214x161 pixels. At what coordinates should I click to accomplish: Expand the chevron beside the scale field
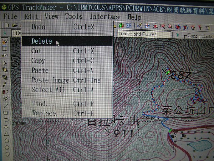(x=5, y=33)
